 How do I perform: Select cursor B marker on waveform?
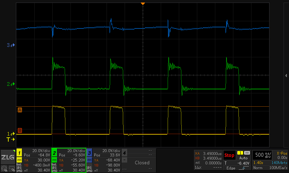20,130
